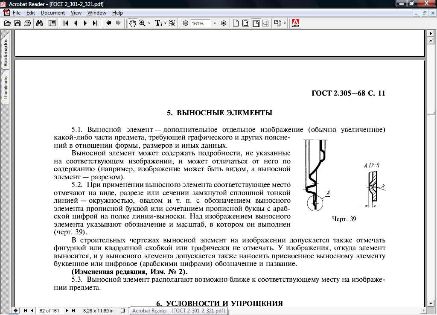The width and height of the screenshot is (437, 315).
Task: Click heading 5. ВЫНОСНЫЕ ЭЛЕМЕНТЫ
Action: pos(220,113)
